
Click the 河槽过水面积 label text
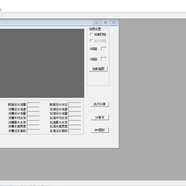pyautogui.click(x=17, y=131)
